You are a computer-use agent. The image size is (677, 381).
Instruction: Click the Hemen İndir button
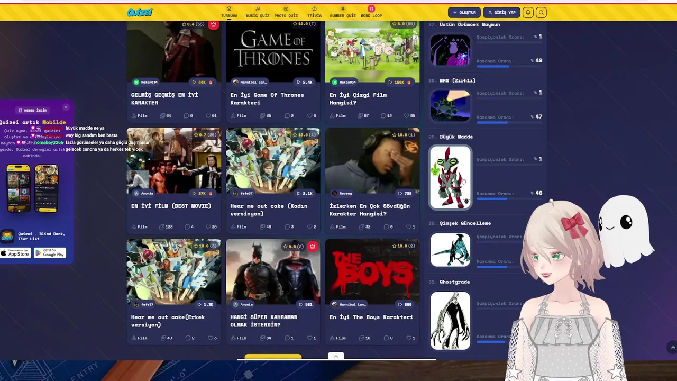coord(33,110)
